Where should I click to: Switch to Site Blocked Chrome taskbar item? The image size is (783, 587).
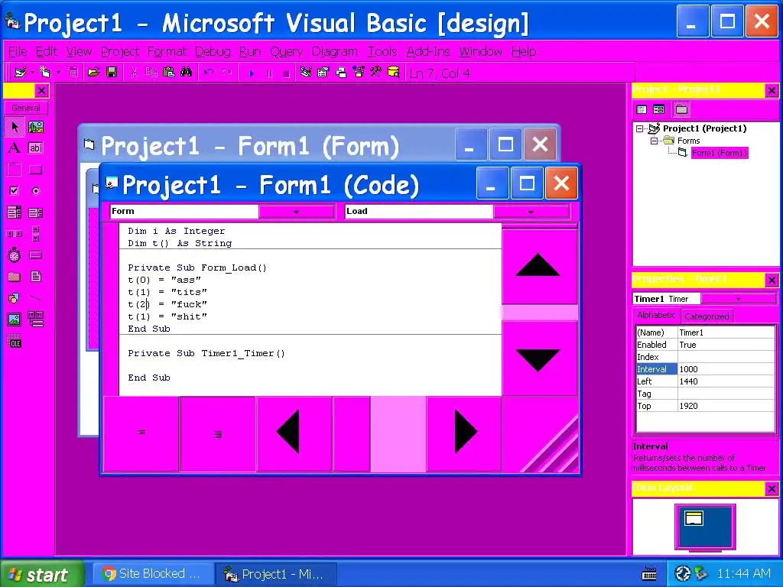click(x=151, y=574)
